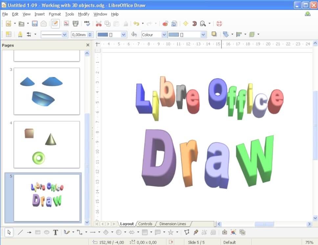Click the Print icon
Image resolution: width=318 pixels, height=245 pixels.
click(76, 24)
